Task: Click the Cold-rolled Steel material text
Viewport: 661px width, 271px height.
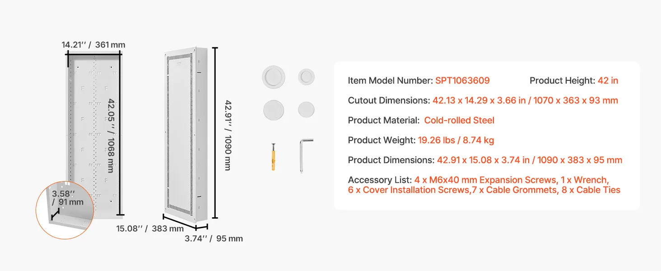Action: coord(459,120)
